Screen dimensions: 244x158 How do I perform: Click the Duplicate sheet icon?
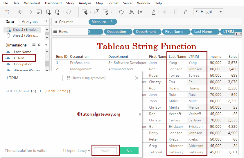(x=97, y=12)
